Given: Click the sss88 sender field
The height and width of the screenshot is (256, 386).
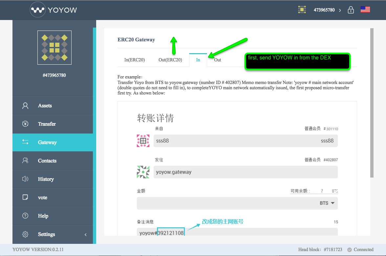Looking at the screenshot, I should coord(246,141).
